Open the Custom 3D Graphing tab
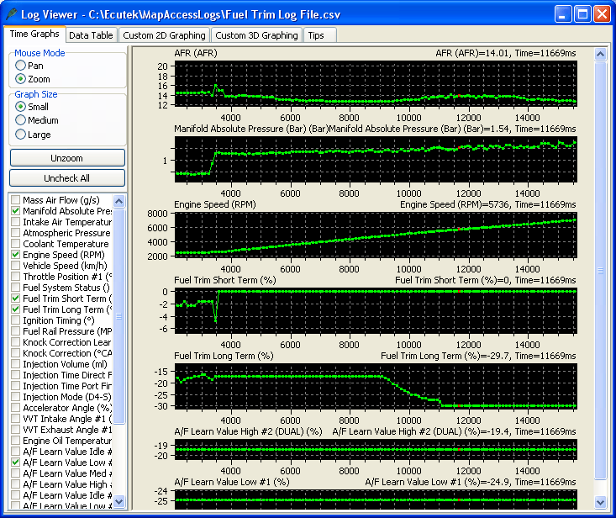The height and width of the screenshot is (518, 616). (256, 35)
